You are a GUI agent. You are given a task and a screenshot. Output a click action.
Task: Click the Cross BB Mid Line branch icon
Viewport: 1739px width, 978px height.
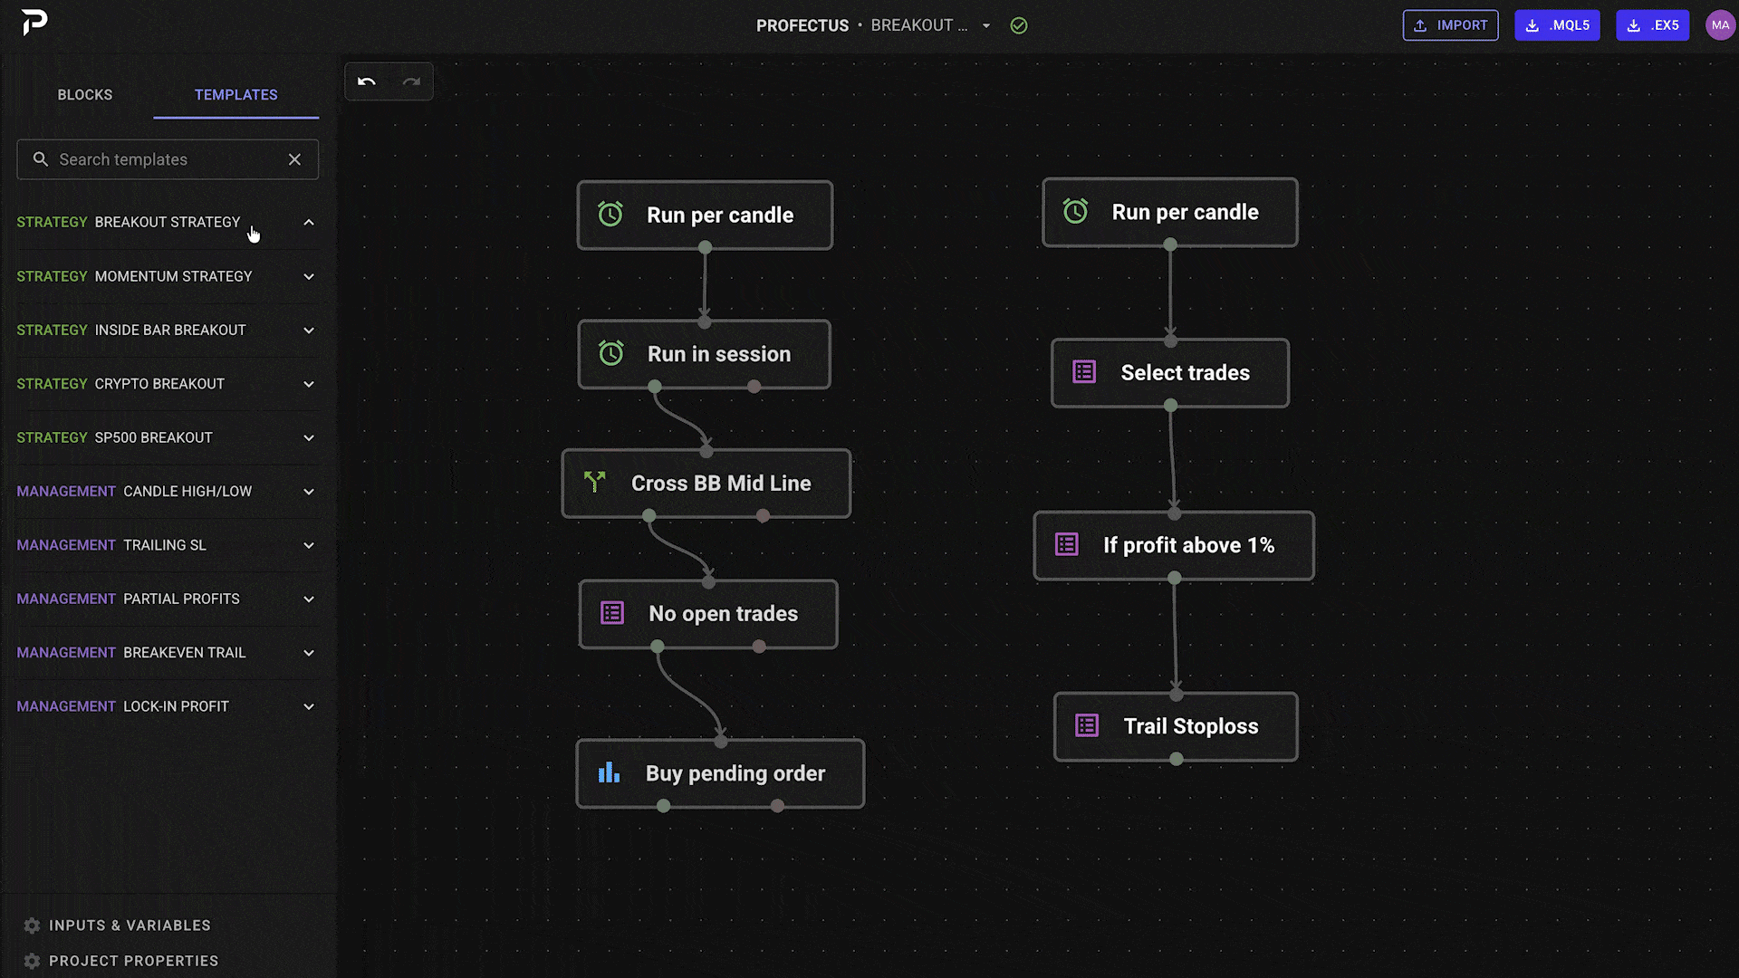pyautogui.click(x=594, y=482)
